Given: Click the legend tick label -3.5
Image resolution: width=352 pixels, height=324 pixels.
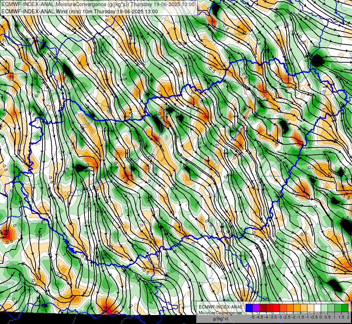Looking at the screenshot, I should pos(273,317).
